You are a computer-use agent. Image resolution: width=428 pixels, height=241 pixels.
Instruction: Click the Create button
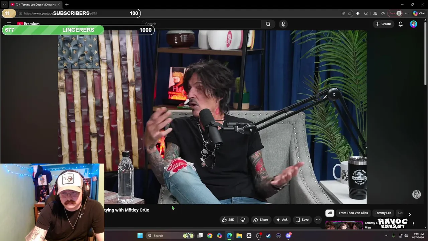coord(383,24)
